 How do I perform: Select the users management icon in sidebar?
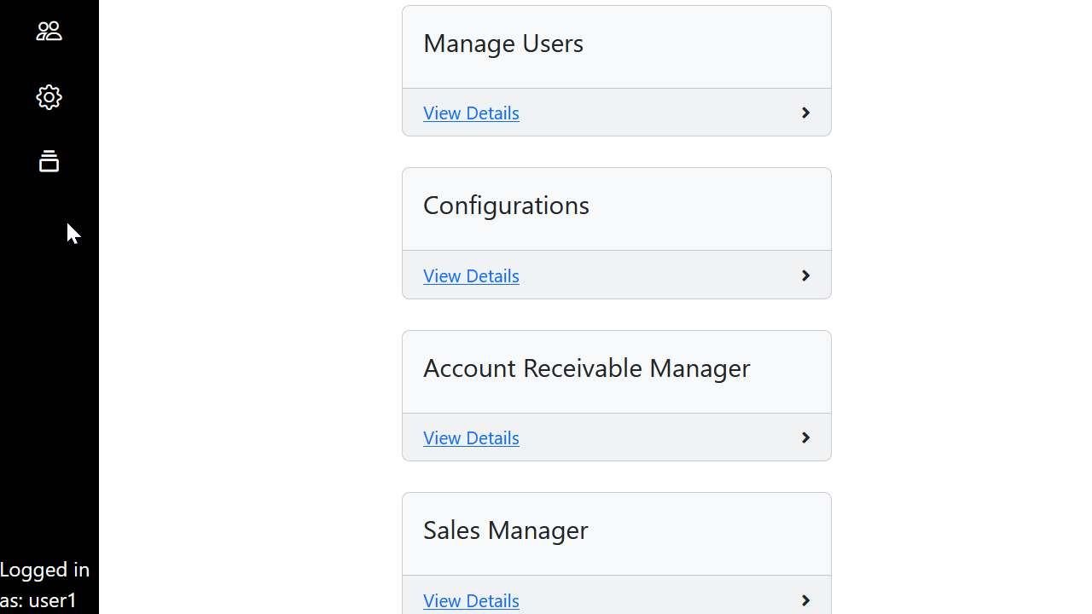(49, 31)
